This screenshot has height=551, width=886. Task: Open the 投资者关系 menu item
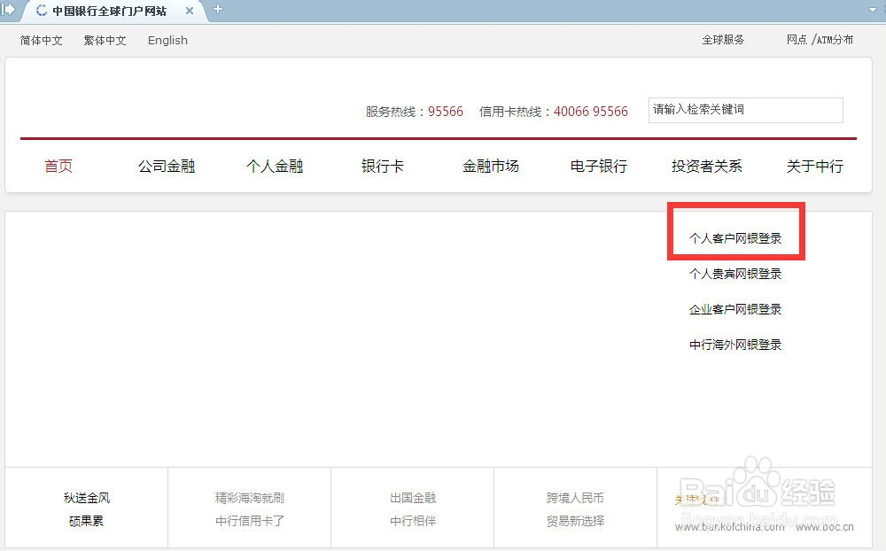(706, 167)
